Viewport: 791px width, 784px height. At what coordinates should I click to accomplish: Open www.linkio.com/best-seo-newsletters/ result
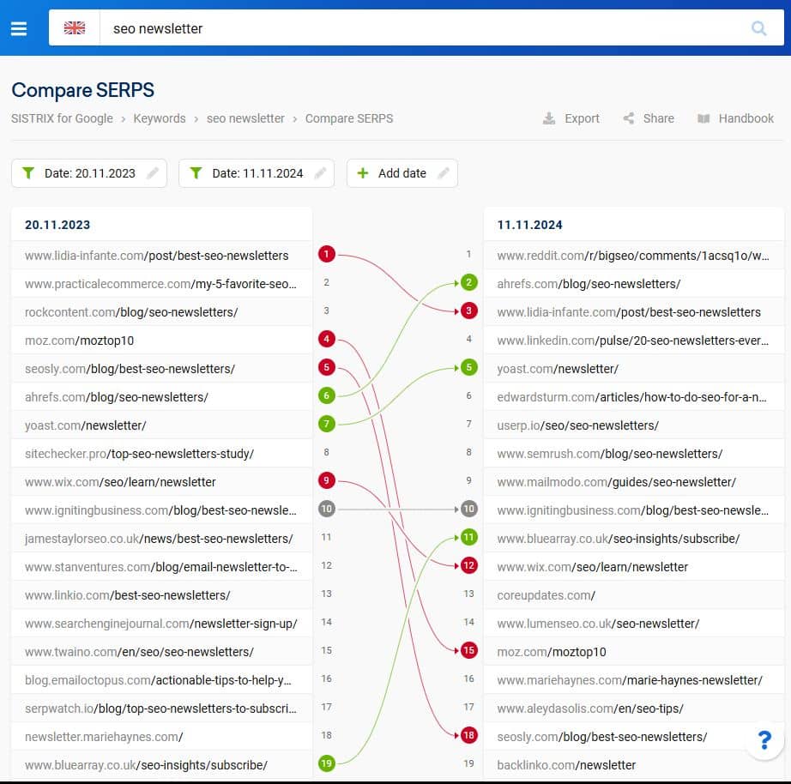128,595
